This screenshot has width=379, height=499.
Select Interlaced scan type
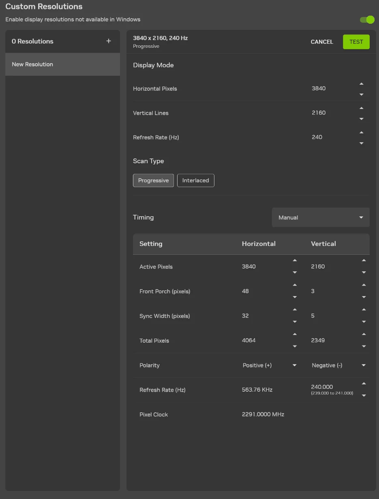195,181
